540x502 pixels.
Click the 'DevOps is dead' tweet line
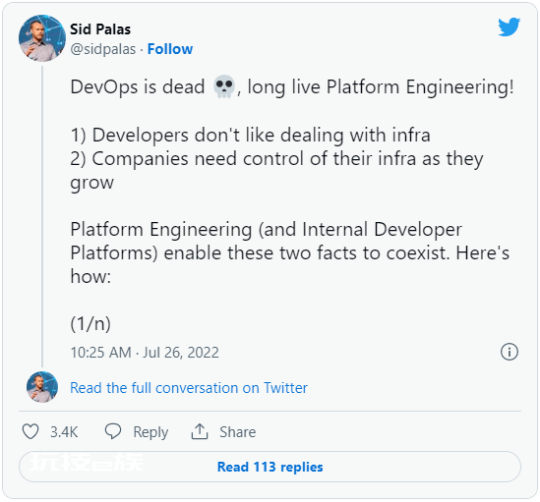point(292,86)
